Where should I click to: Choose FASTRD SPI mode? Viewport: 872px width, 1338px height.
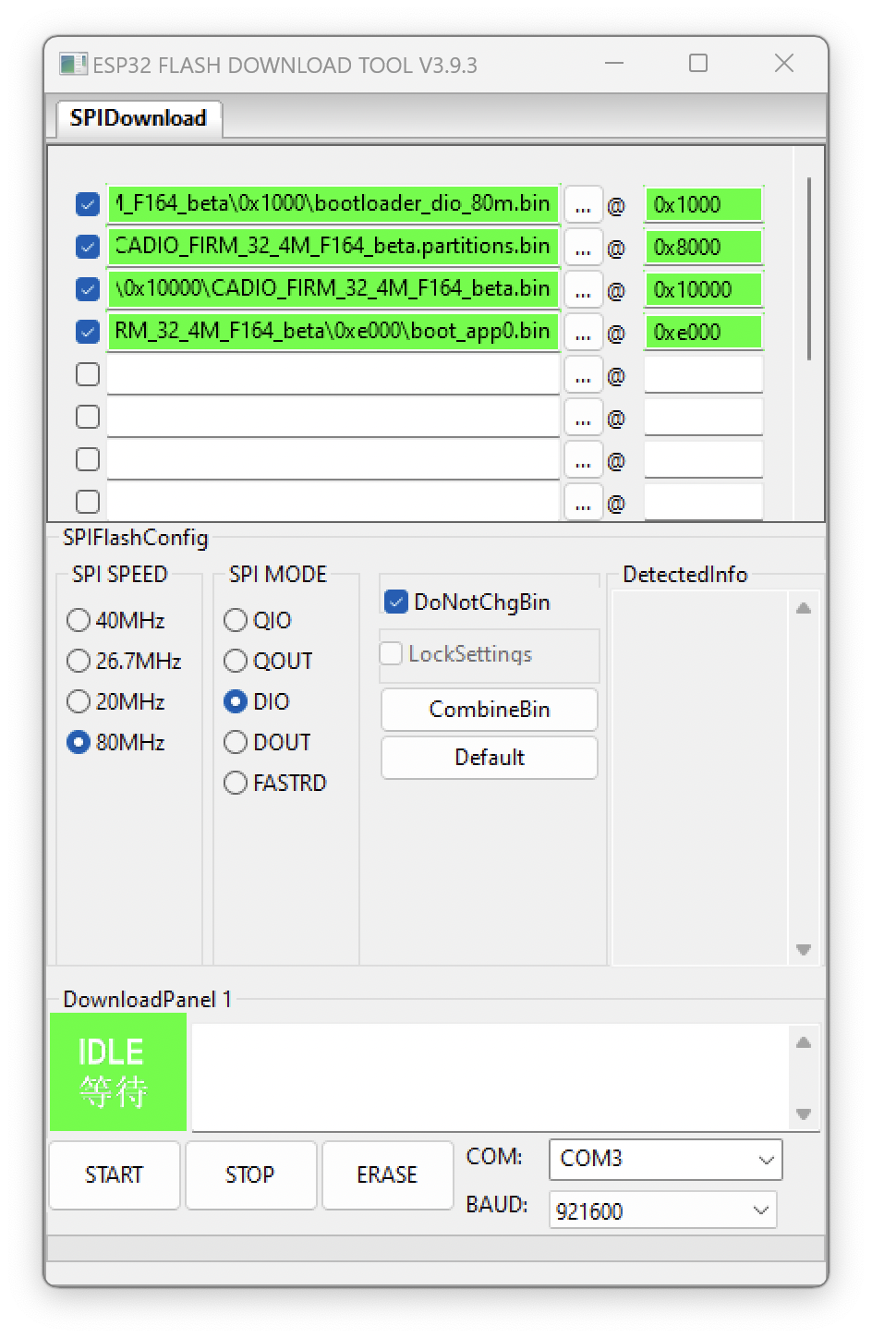click(x=235, y=783)
